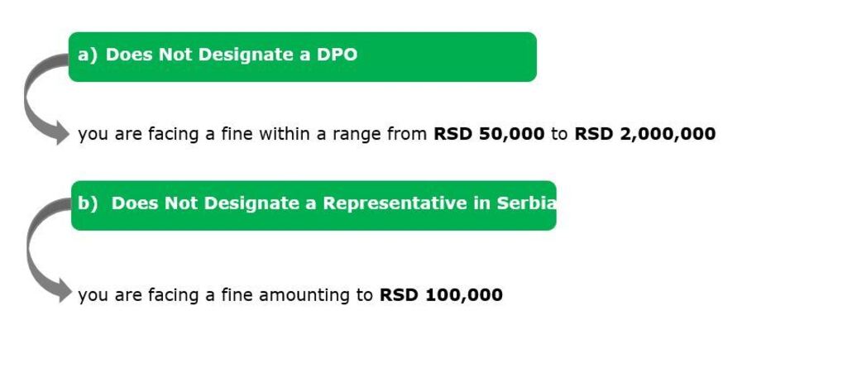852x373 pixels.
Task: Click the curved gray arrow beside banner a)
Action: click(x=44, y=98)
